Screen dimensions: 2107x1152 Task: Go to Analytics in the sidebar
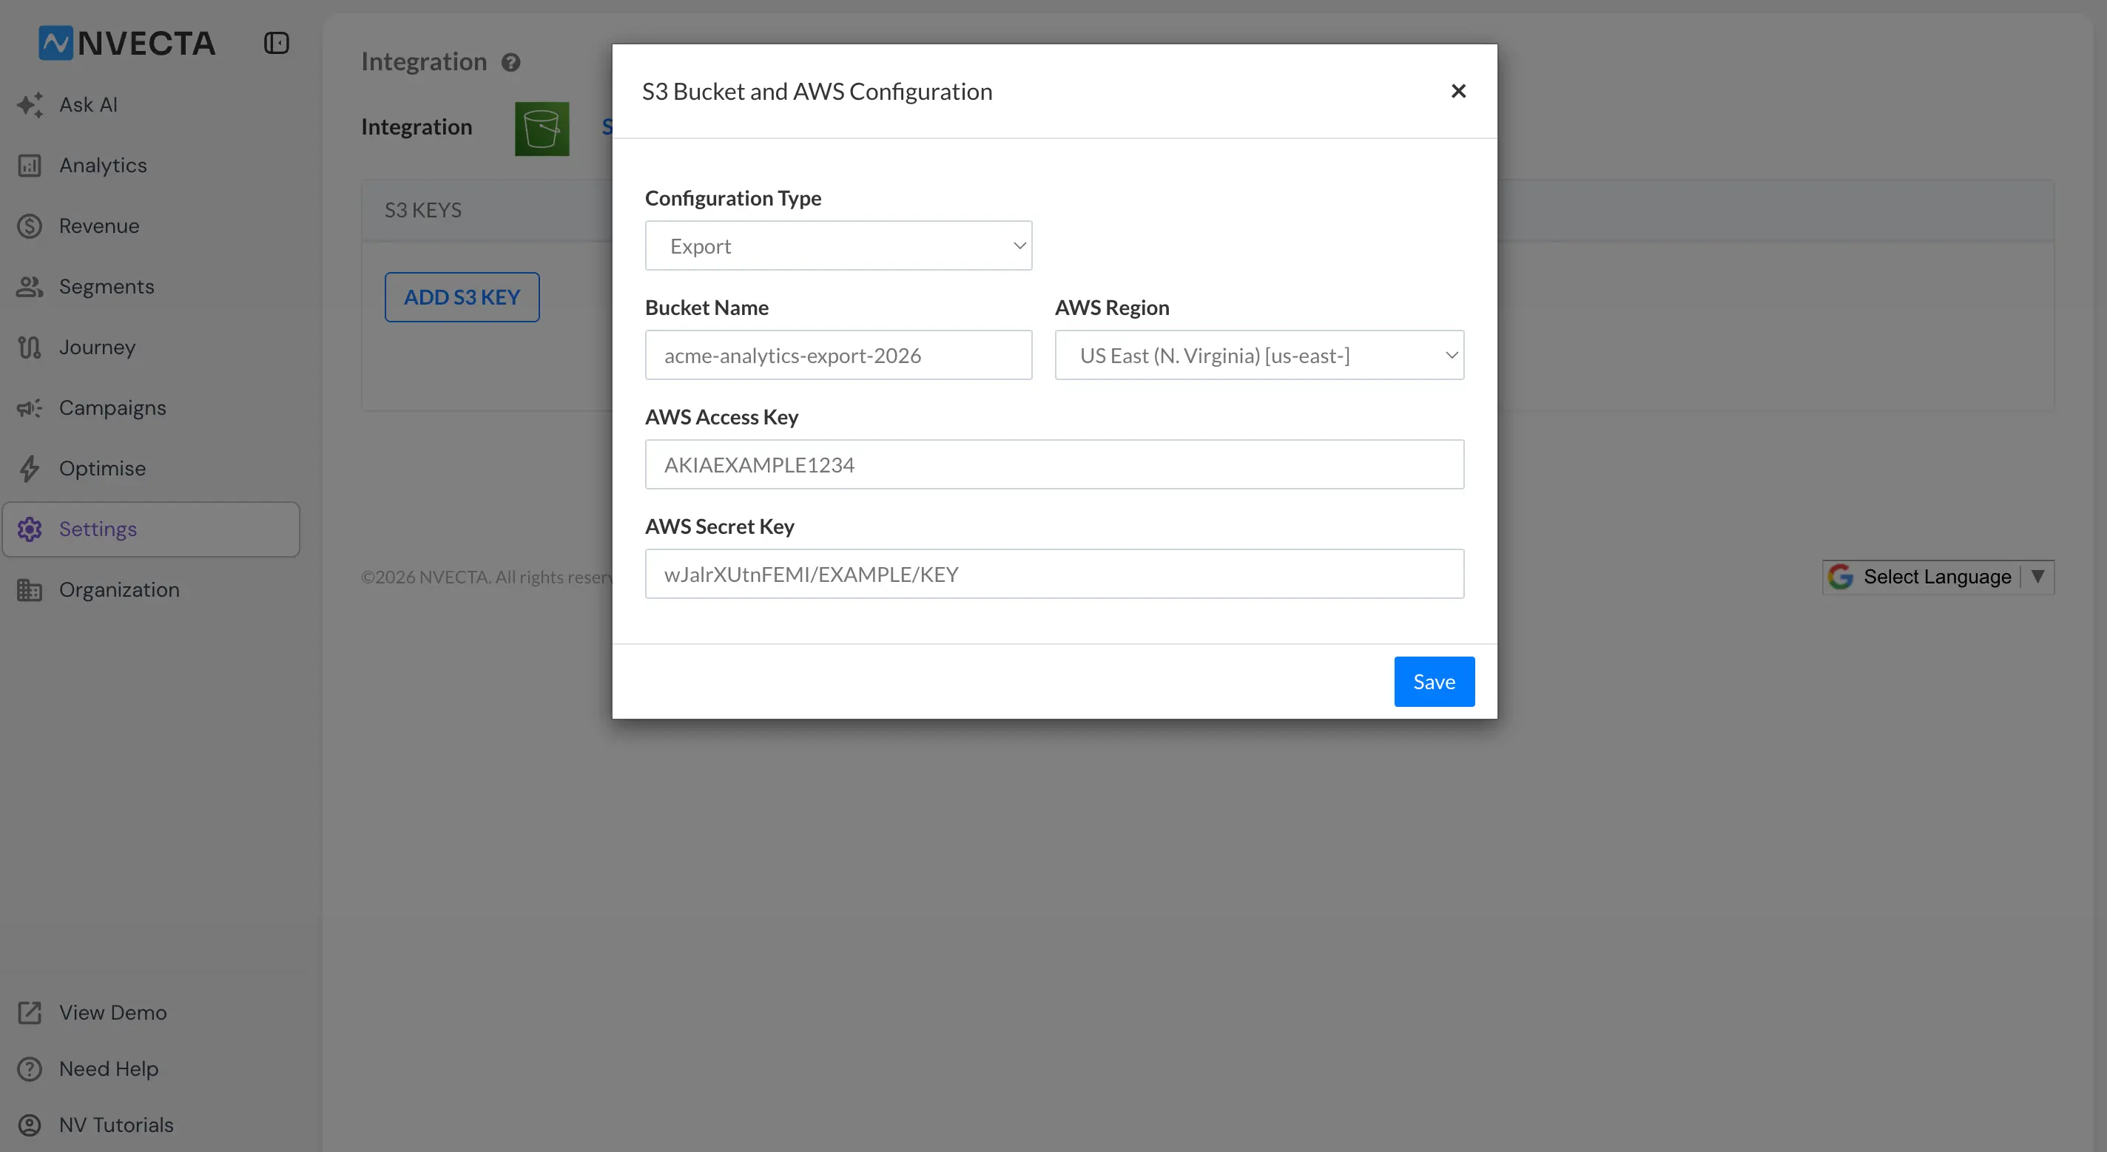pyautogui.click(x=103, y=165)
